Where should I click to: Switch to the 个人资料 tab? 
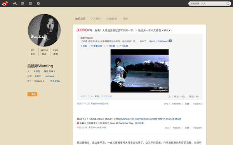click(96, 19)
